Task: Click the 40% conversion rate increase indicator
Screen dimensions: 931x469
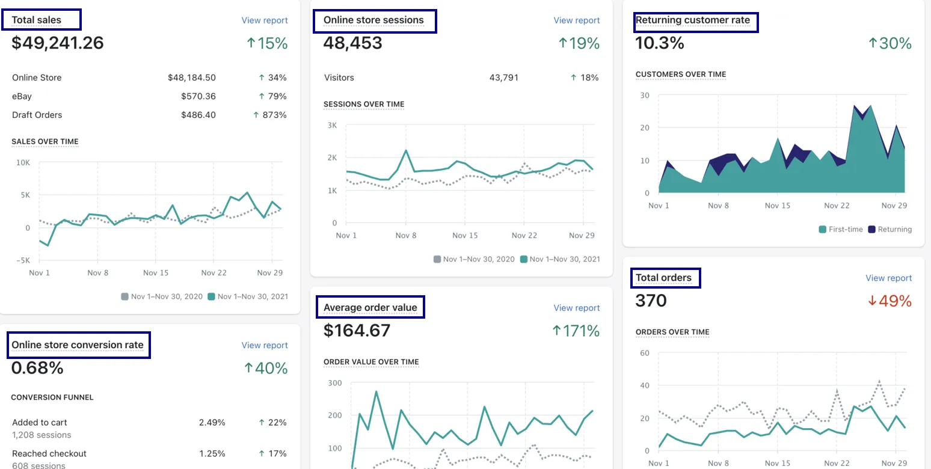Action: (x=266, y=368)
